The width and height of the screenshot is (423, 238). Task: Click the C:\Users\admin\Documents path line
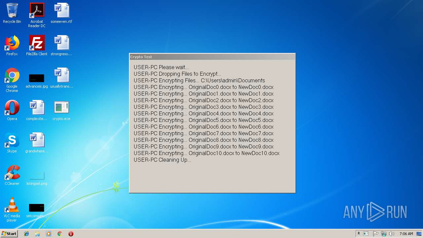pos(200,80)
